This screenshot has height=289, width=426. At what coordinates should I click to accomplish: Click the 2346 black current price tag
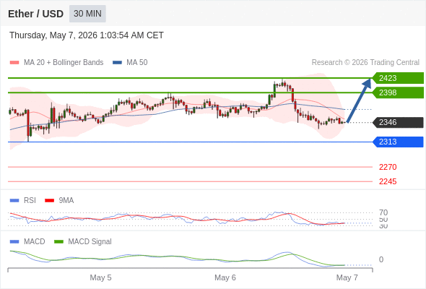pyautogui.click(x=398, y=122)
